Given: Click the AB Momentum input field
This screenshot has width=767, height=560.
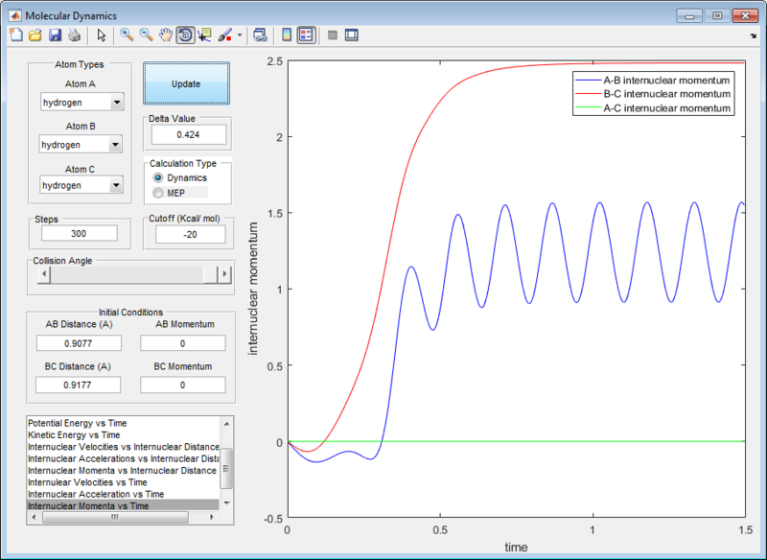Looking at the screenshot, I should pos(183,343).
